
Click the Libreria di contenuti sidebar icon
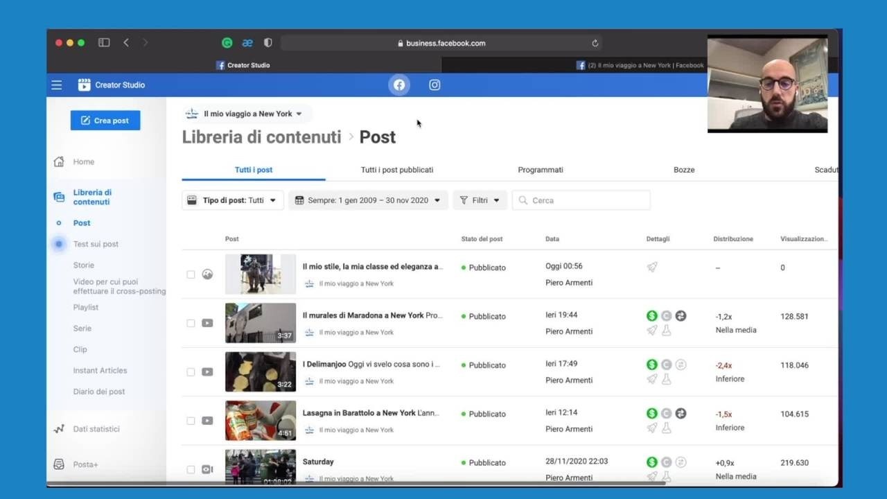[x=59, y=198]
